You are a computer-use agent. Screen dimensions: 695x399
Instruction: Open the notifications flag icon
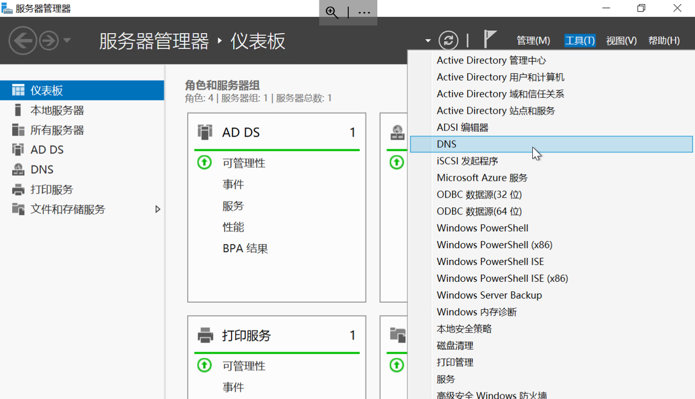pyautogui.click(x=490, y=39)
